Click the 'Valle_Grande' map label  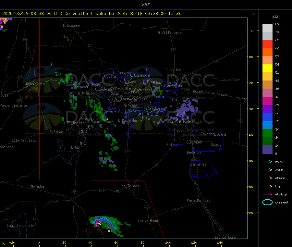(96, 120)
